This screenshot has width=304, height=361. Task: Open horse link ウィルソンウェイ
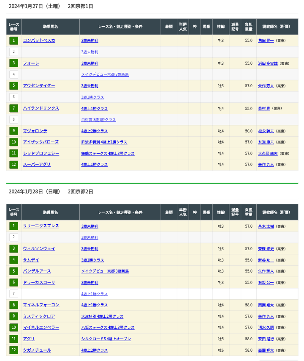tap(39, 249)
